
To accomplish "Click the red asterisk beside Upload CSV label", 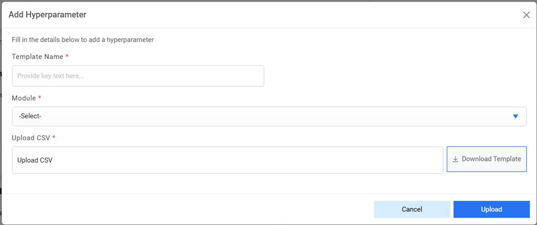I will [x=53, y=137].
